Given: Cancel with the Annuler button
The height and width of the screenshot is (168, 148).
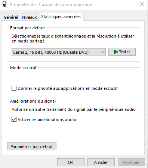Looking at the screenshot, I should pyautogui.click(x=101, y=162).
